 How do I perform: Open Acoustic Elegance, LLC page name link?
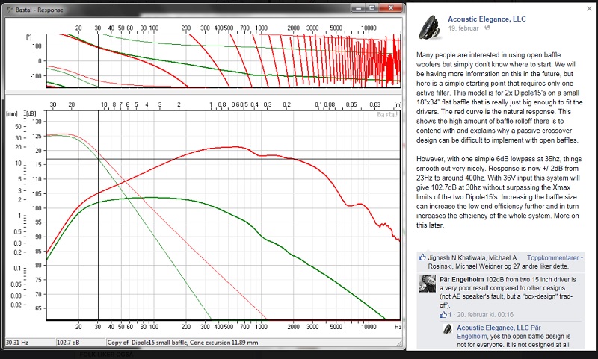pos(487,19)
